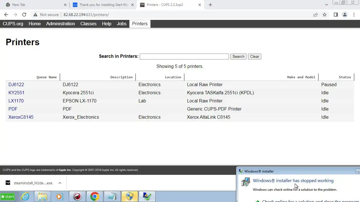Bookmark this page with the star icon

pos(325,15)
